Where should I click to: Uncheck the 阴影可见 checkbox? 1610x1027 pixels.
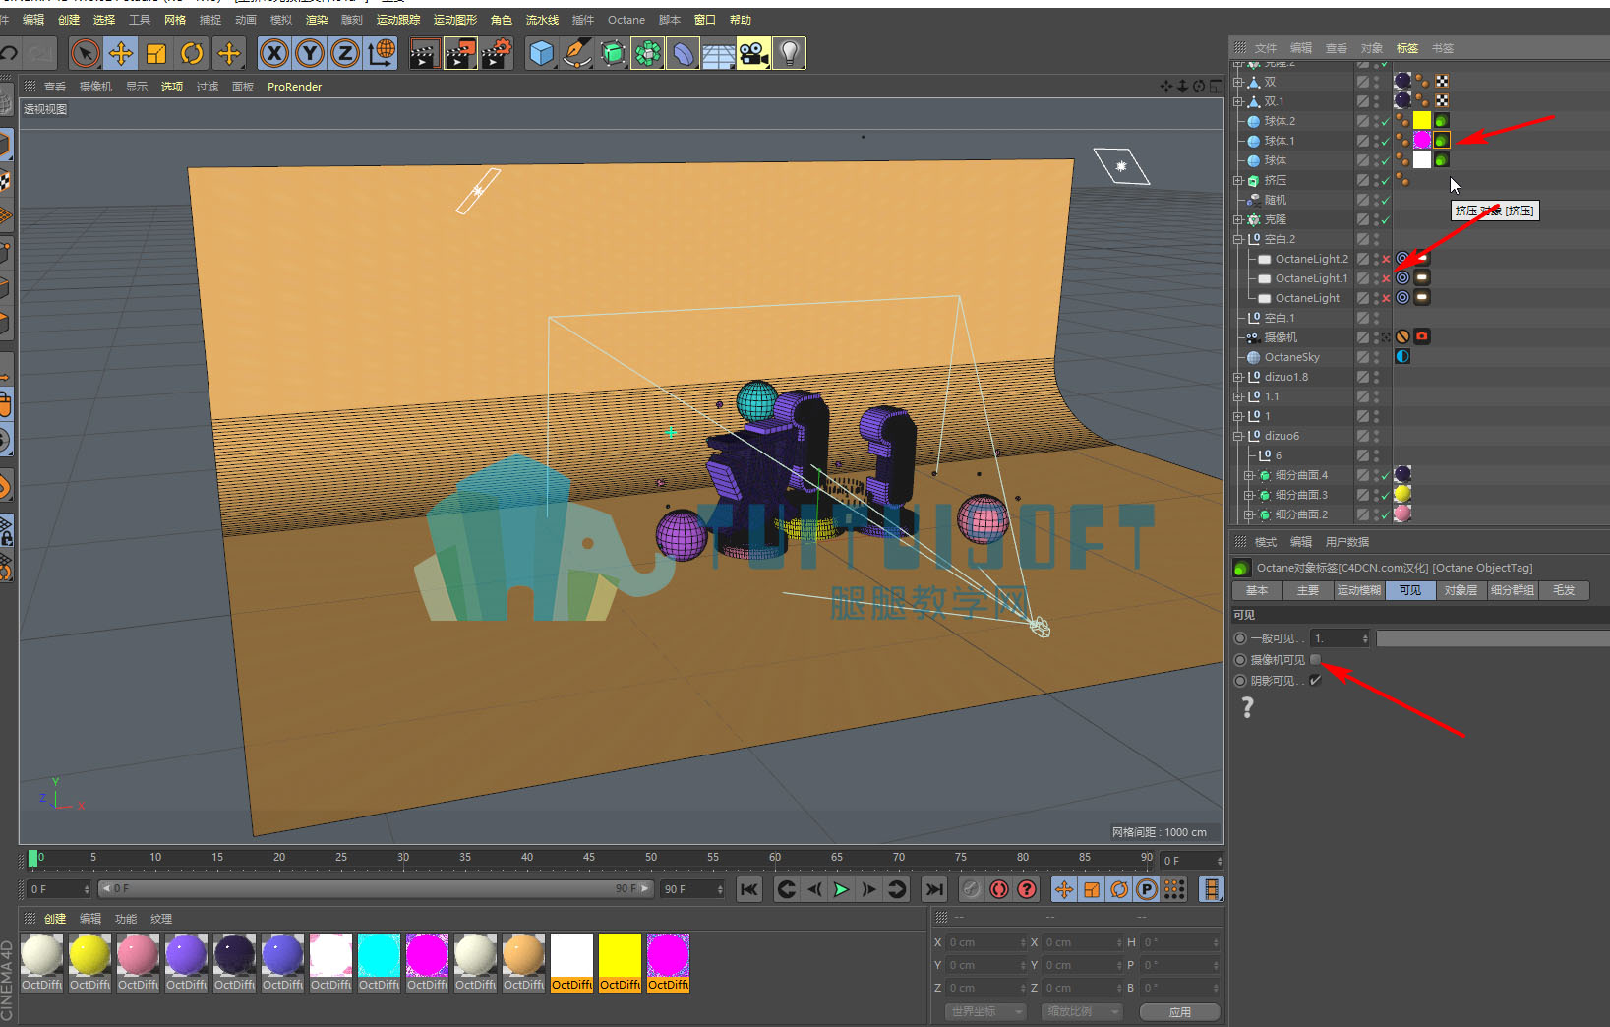click(x=1316, y=681)
